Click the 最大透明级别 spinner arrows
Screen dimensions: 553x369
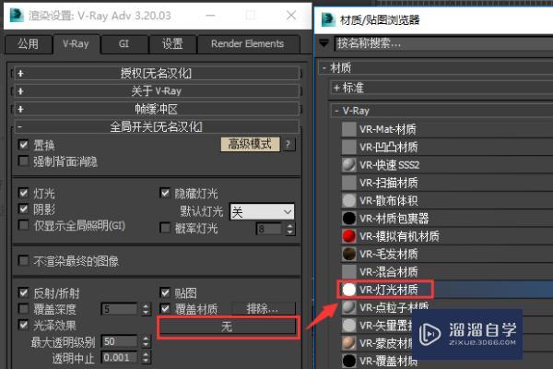point(146,341)
